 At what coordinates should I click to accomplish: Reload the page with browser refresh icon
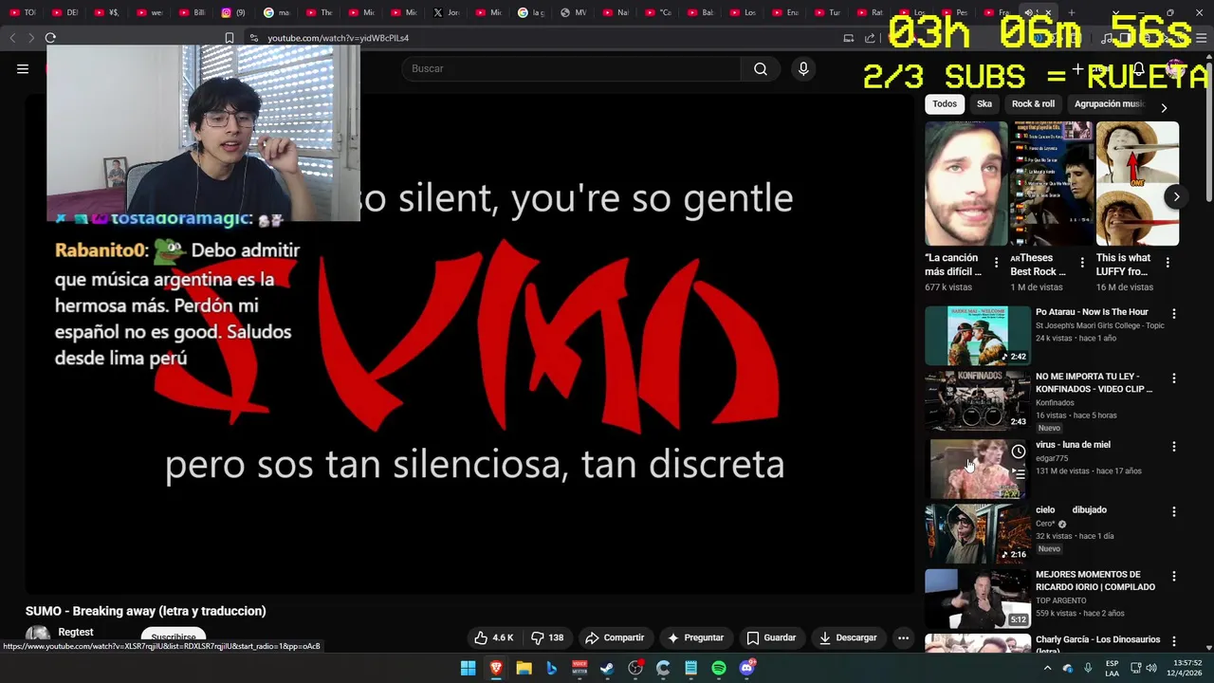50,38
